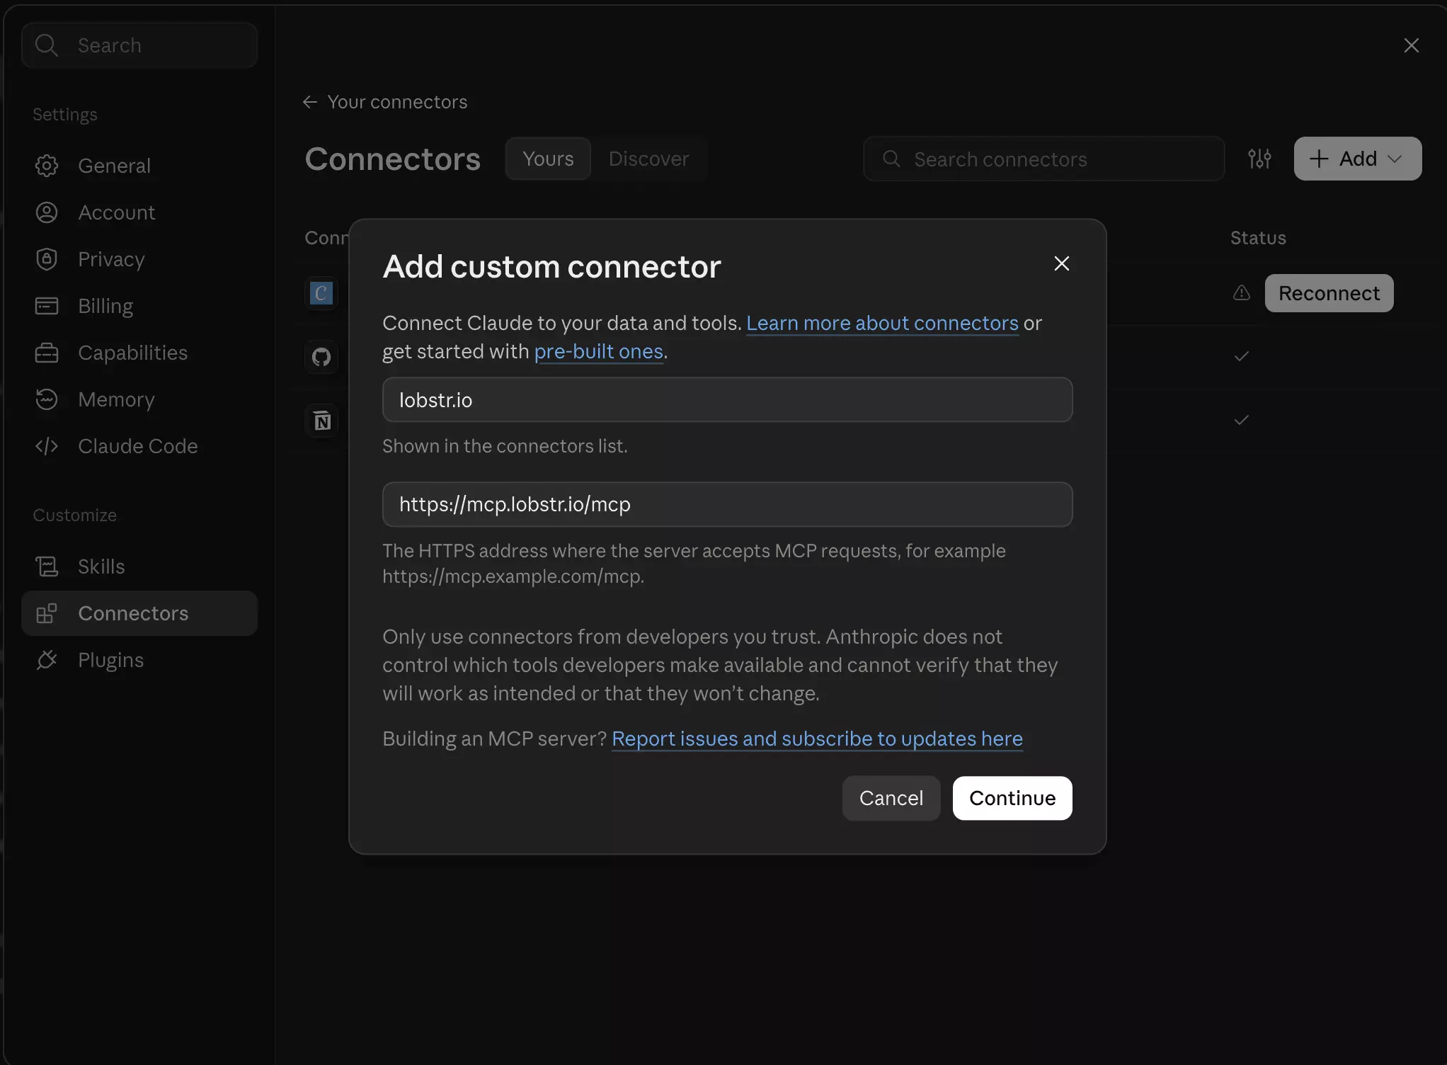Close the Add custom connector dialog
Screen dimensions: 1447x1065
(x=1062, y=263)
